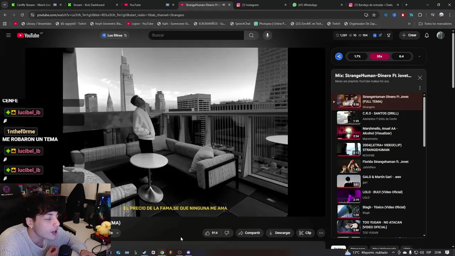Switch to the WhatsApp tab
The image size is (455, 256).
click(x=317, y=5)
